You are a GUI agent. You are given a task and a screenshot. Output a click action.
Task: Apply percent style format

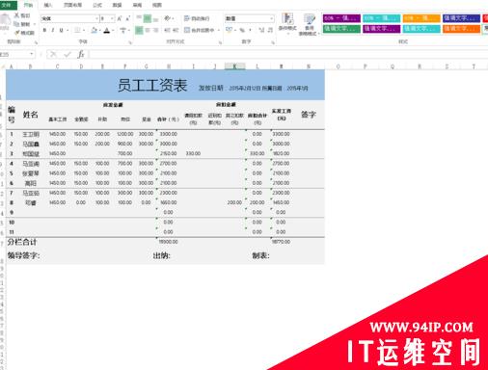pos(242,30)
